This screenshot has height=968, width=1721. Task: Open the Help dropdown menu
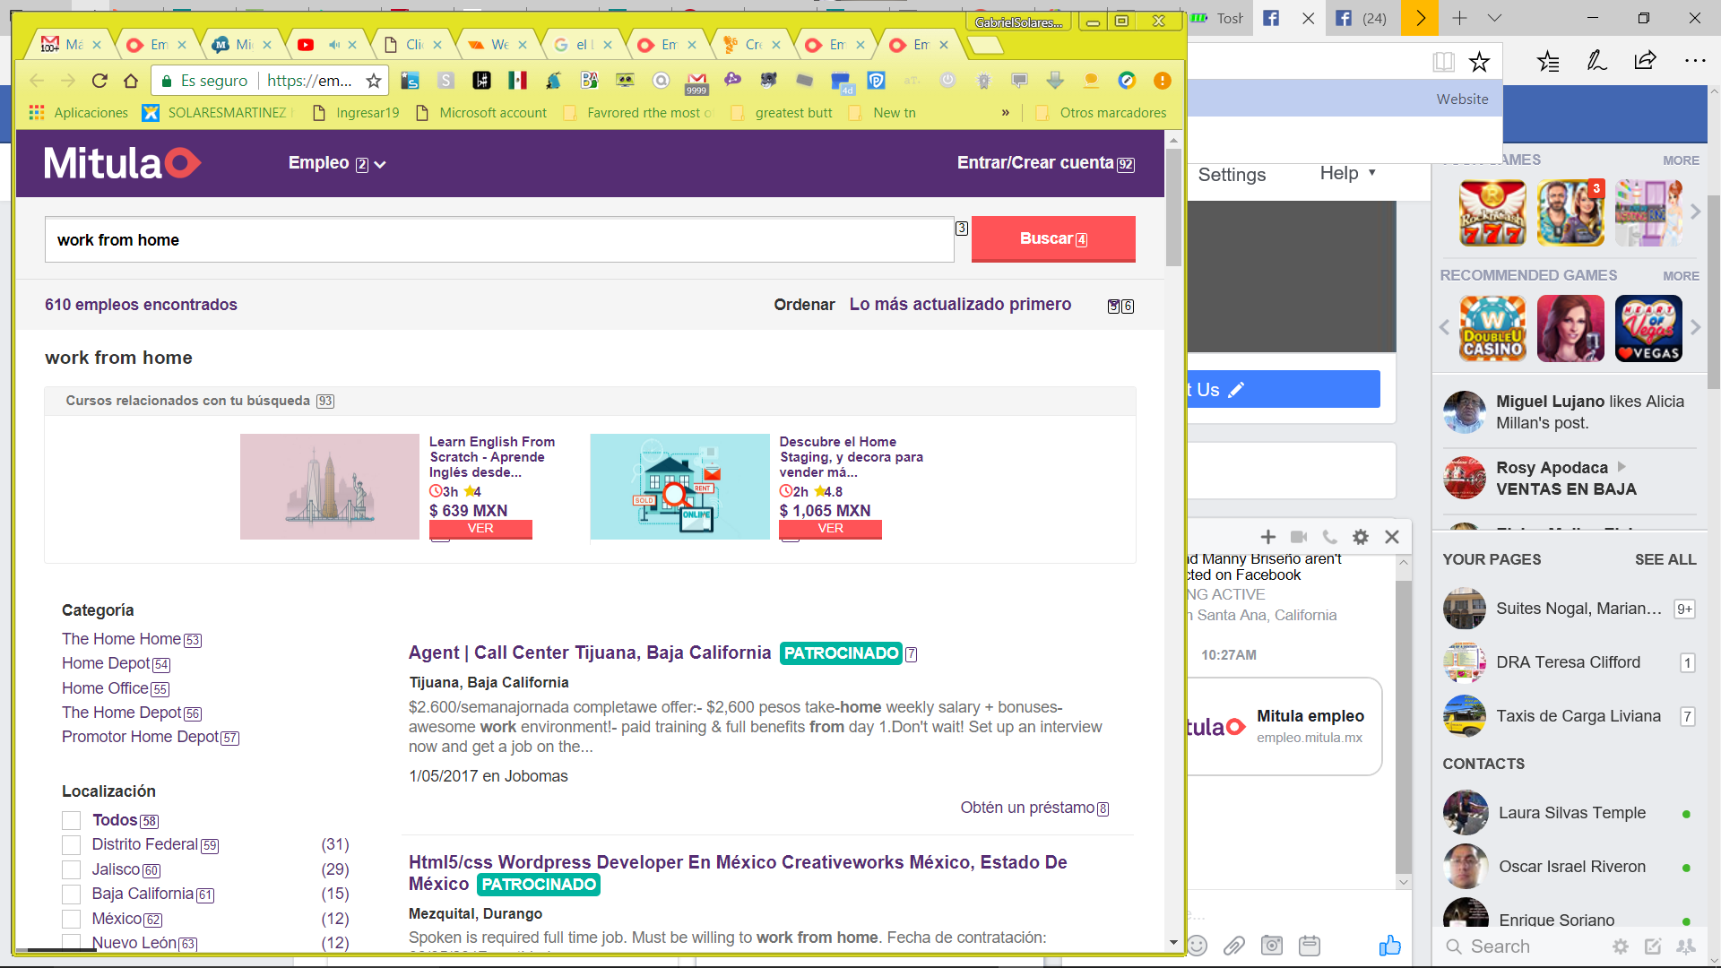1347,173
